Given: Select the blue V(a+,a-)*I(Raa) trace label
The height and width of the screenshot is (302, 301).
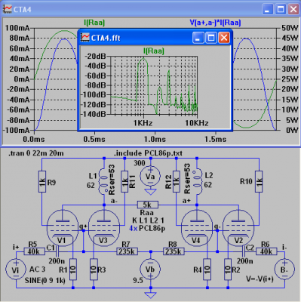Looking at the screenshot, I should tap(215, 23).
